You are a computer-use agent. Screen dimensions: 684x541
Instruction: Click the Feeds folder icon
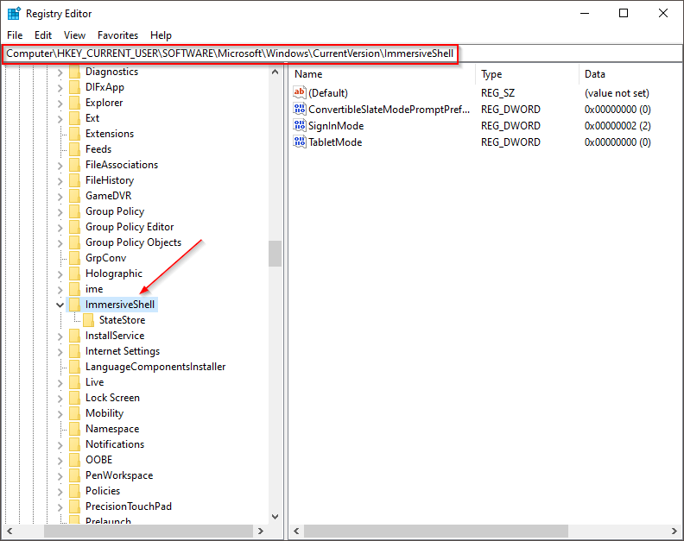74,149
